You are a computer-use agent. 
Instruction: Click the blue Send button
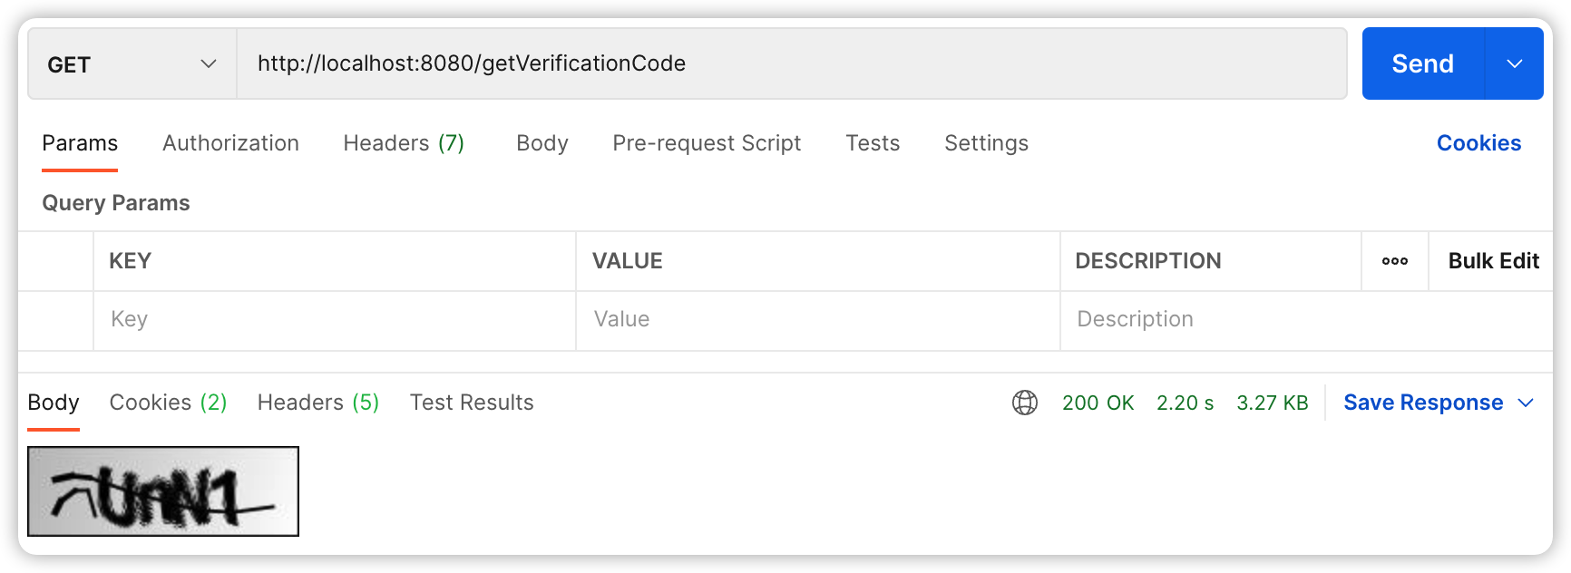1422,63
